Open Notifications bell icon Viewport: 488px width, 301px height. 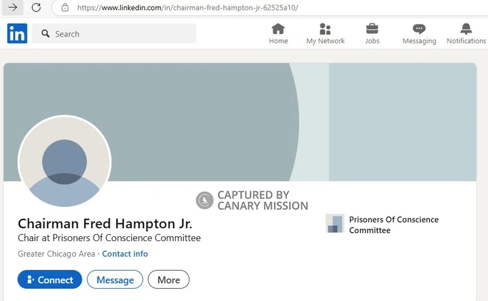466,29
